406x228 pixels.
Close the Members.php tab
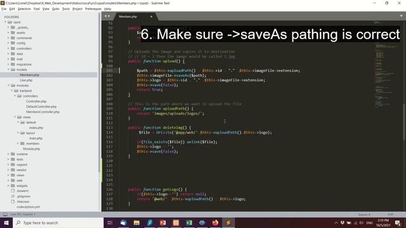pos(151,16)
